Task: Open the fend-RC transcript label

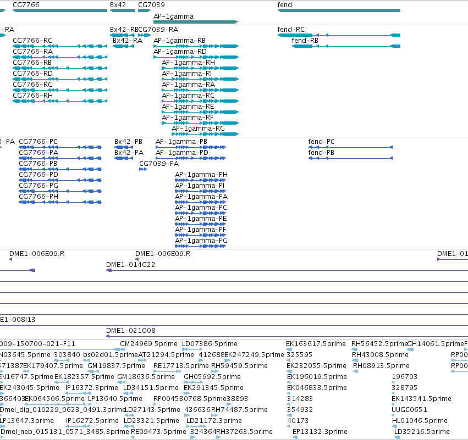Action: (x=291, y=30)
